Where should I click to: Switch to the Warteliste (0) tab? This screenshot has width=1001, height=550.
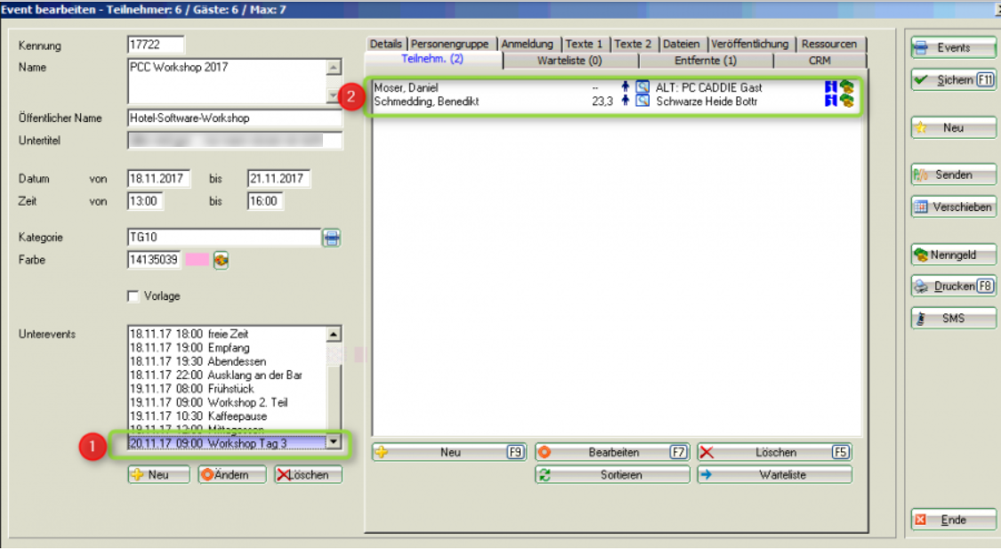coord(569,61)
